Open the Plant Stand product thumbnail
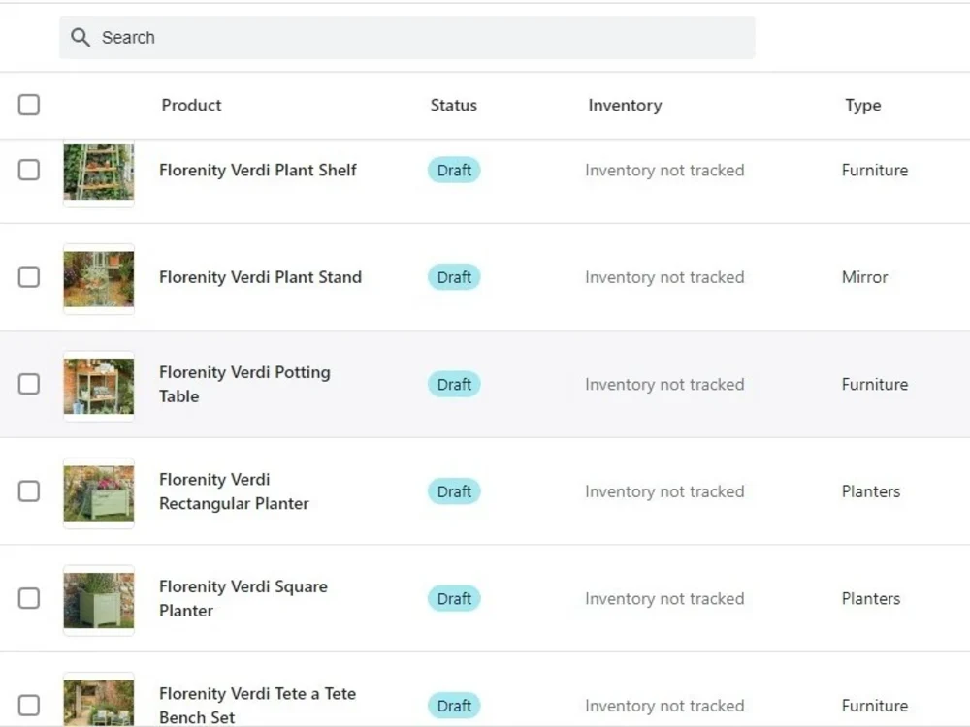The height and width of the screenshot is (727, 970). (x=99, y=279)
